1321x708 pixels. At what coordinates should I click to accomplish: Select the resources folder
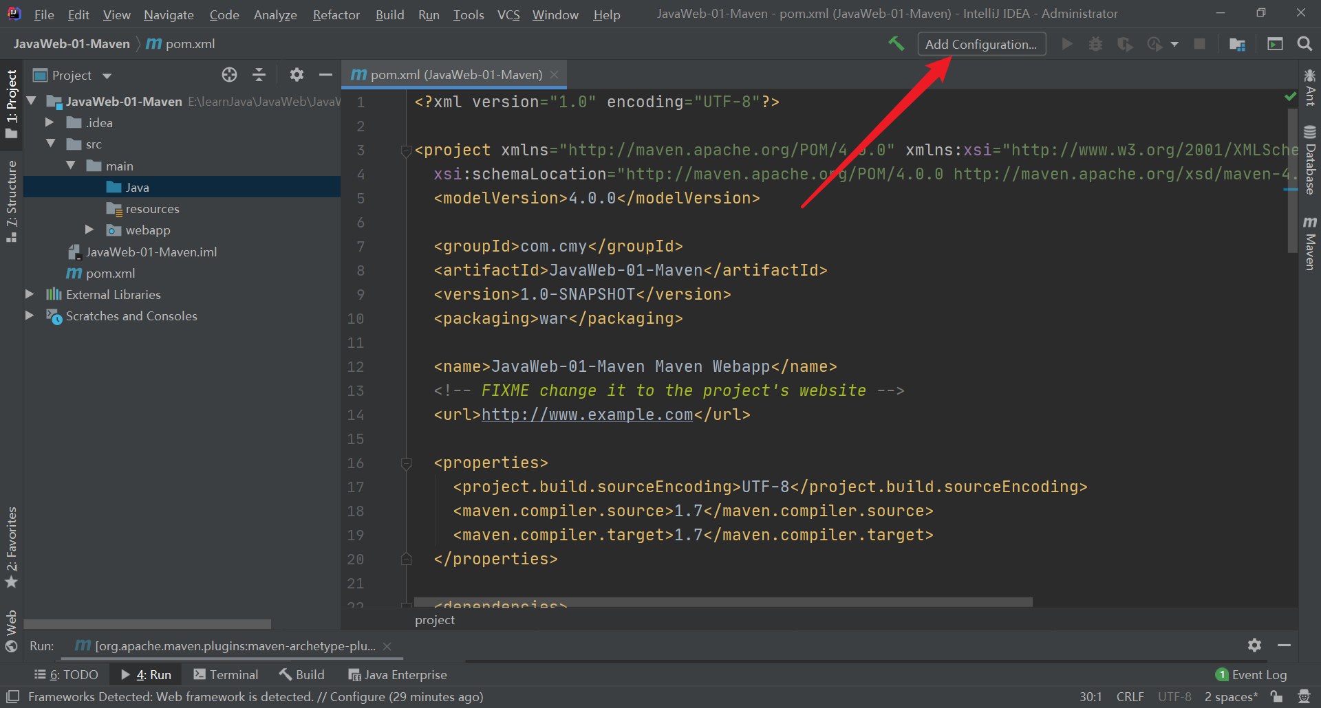(x=152, y=208)
